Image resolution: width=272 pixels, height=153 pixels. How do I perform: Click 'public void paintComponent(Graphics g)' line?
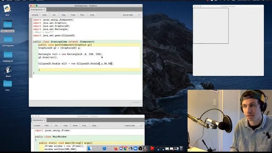(x=65, y=45)
